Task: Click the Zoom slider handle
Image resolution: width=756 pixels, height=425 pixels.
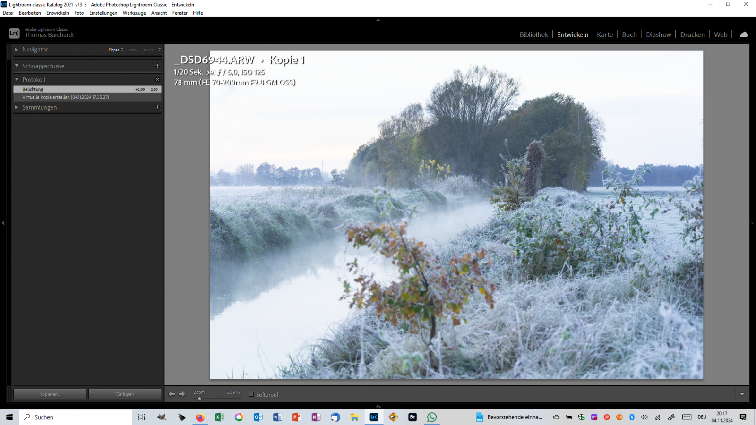Action: pyautogui.click(x=199, y=399)
